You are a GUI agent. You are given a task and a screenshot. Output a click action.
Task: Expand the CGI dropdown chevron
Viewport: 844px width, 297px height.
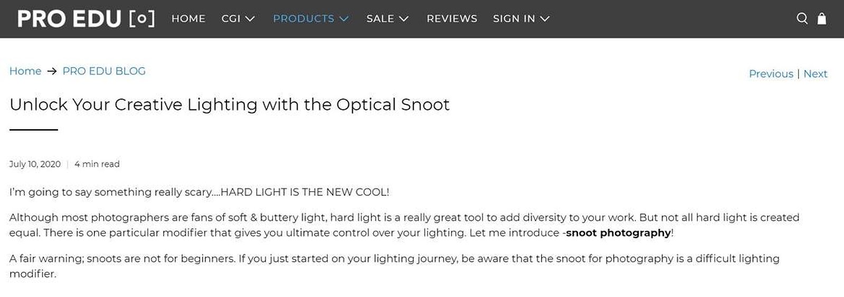(250, 19)
